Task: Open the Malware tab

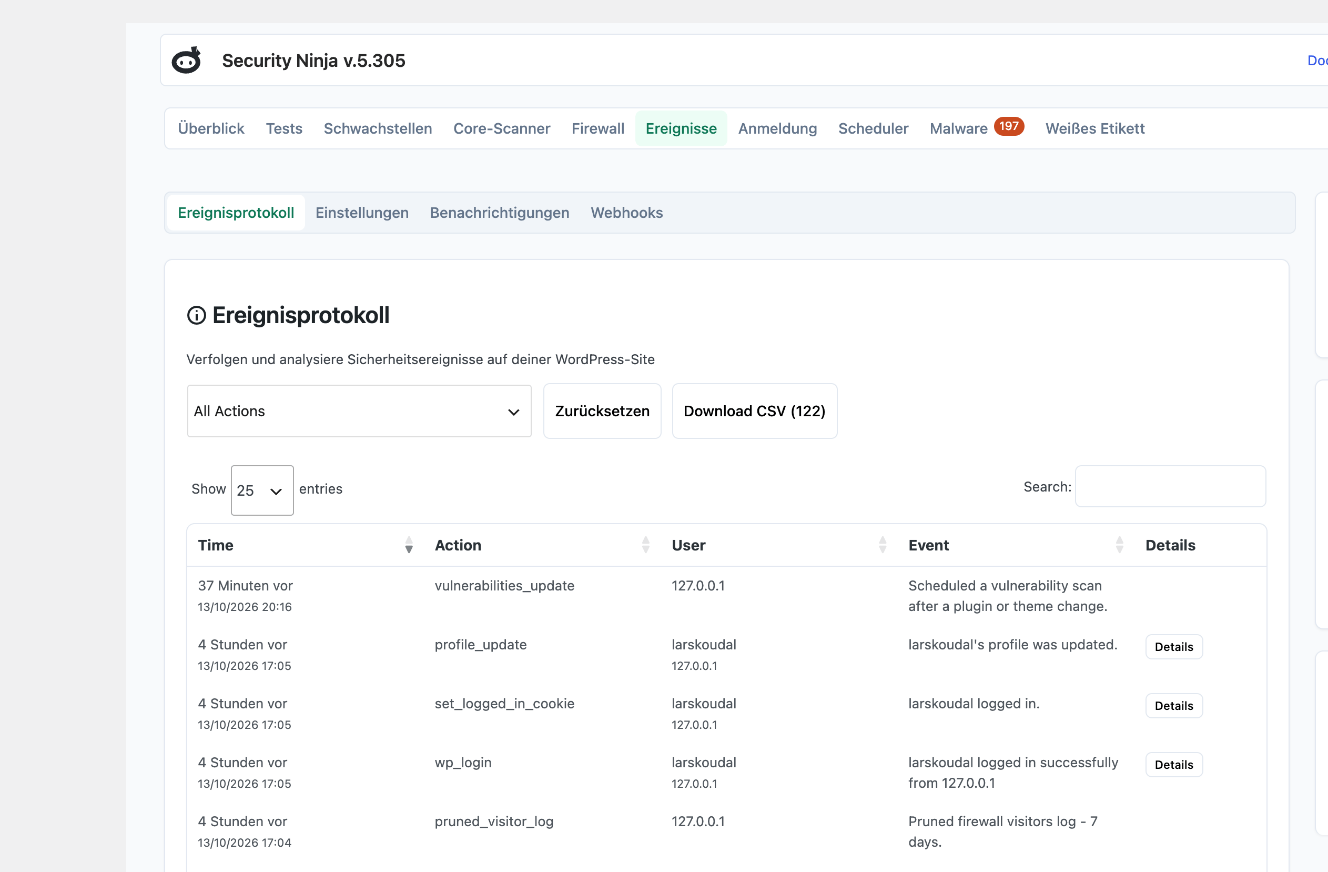Action: [x=959, y=128]
